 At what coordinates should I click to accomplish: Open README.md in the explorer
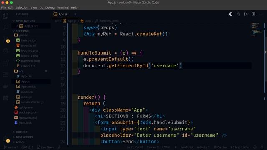click(x=25, y=117)
